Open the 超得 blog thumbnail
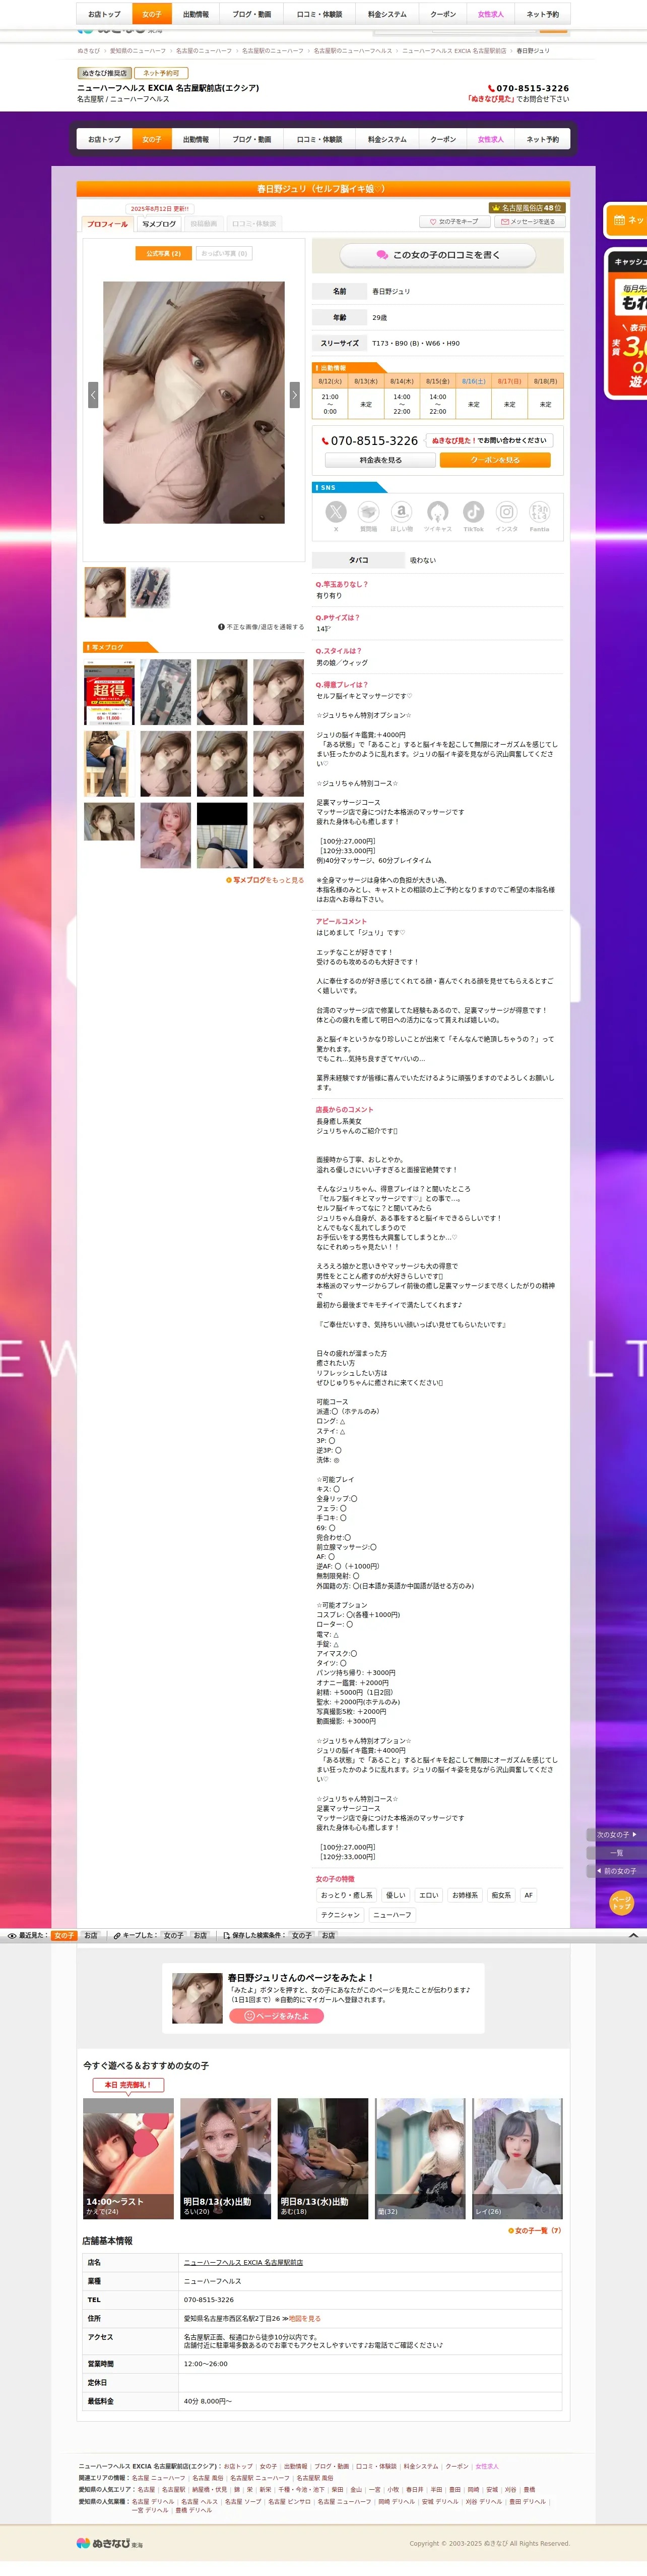 [109, 691]
